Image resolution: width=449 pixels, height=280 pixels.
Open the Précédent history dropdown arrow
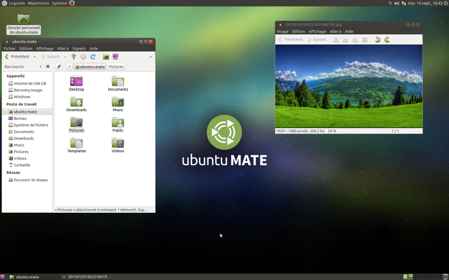click(x=35, y=57)
